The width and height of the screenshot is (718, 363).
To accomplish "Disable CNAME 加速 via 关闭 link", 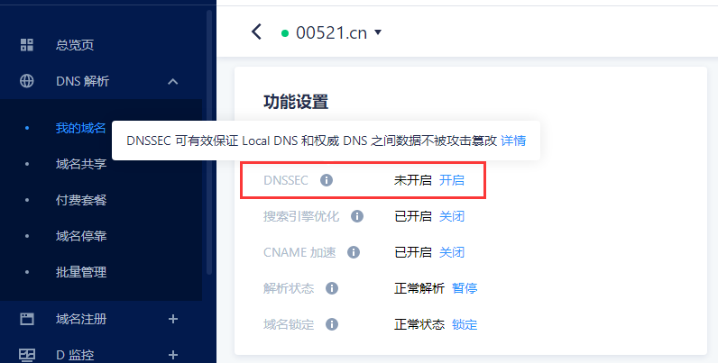I will click(452, 252).
